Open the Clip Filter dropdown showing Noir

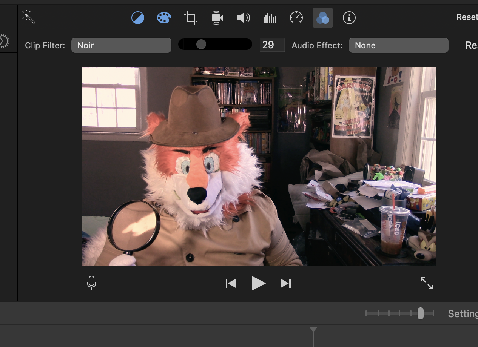point(121,45)
